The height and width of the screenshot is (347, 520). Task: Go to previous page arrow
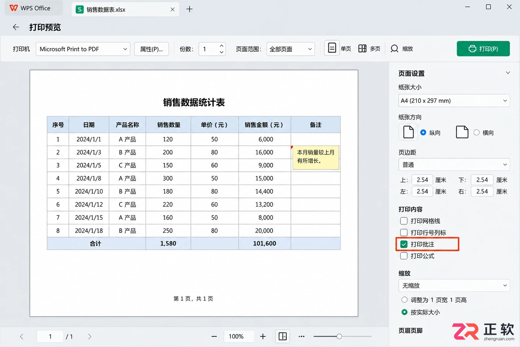pos(22,337)
